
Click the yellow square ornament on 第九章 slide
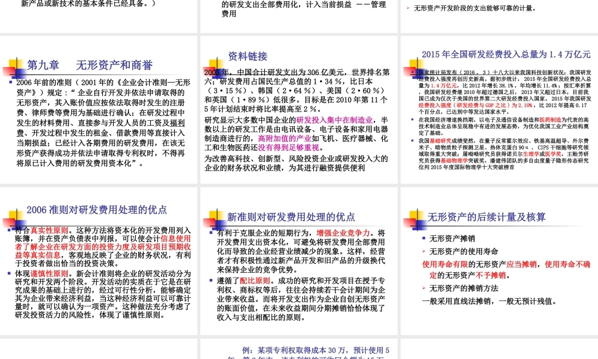click(13, 62)
